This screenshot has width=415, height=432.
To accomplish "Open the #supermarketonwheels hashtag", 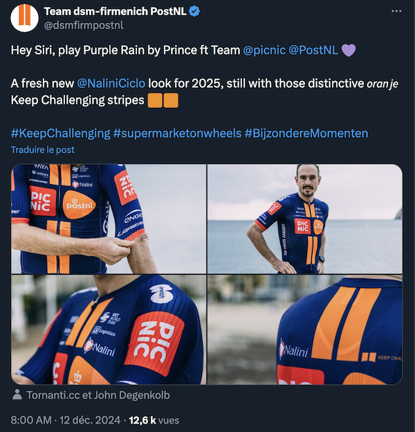I will coord(177,133).
